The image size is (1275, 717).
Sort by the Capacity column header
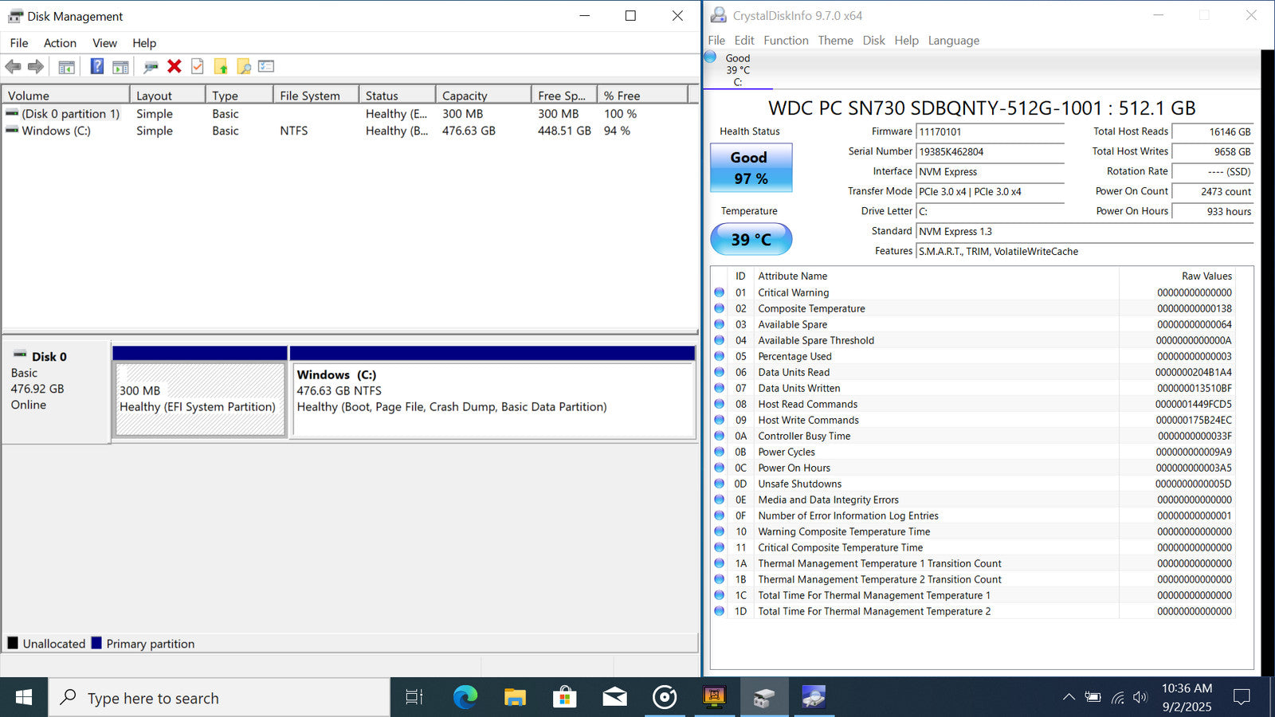[483, 96]
